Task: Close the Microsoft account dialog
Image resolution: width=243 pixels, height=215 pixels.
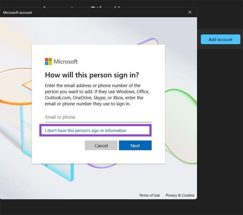Action: (190, 12)
